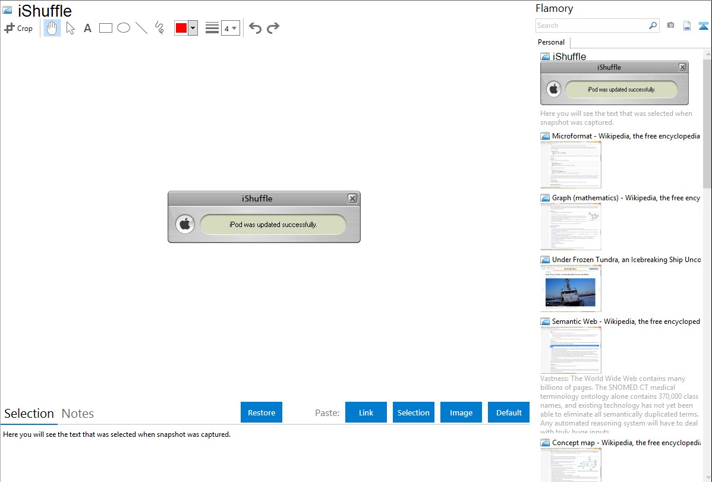Screen dimensions: 712x482
Task: Select the Under Frozen Tundra snapshot title
Action: (626, 259)
